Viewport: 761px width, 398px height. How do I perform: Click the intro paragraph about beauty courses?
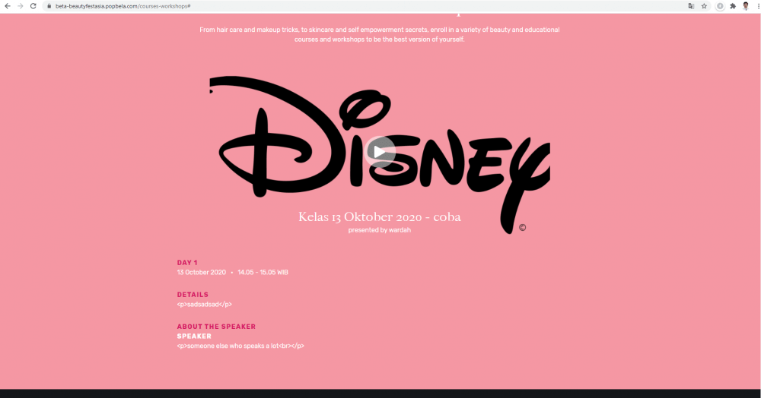[x=380, y=34]
